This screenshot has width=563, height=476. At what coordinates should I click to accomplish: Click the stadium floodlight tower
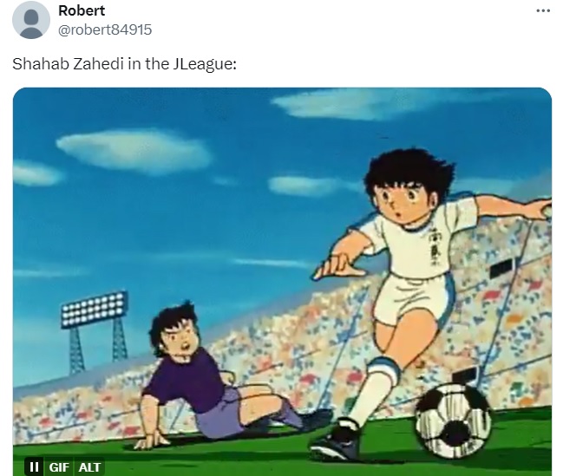pyautogui.click(x=95, y=330)
